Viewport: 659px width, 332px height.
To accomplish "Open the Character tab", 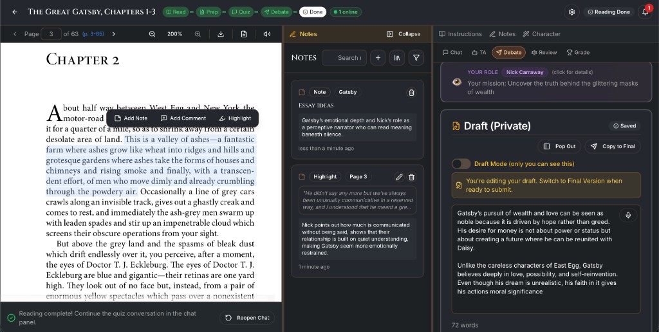I will (x=541, y=34).
